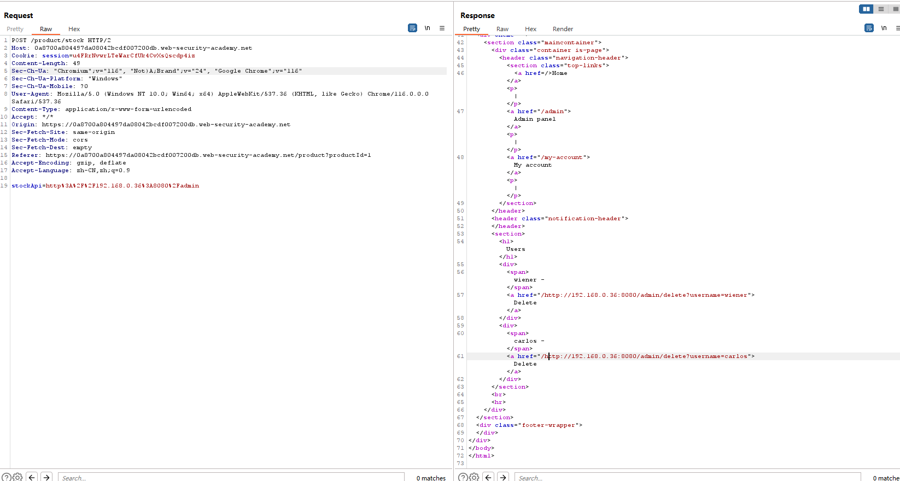Screen dimensions: 900x481
Task: Switch to the top-bottom layout view
Action: [x=881, y=9]
